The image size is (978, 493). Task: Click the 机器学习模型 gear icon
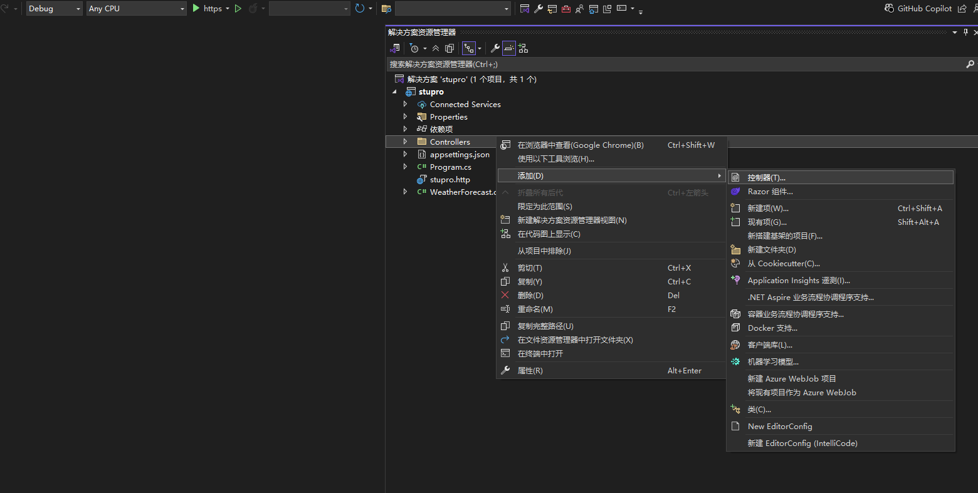(x=736, y=362)
